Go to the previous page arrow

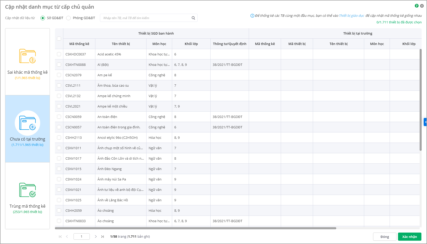pyautogui.click(x=67, y=237)
